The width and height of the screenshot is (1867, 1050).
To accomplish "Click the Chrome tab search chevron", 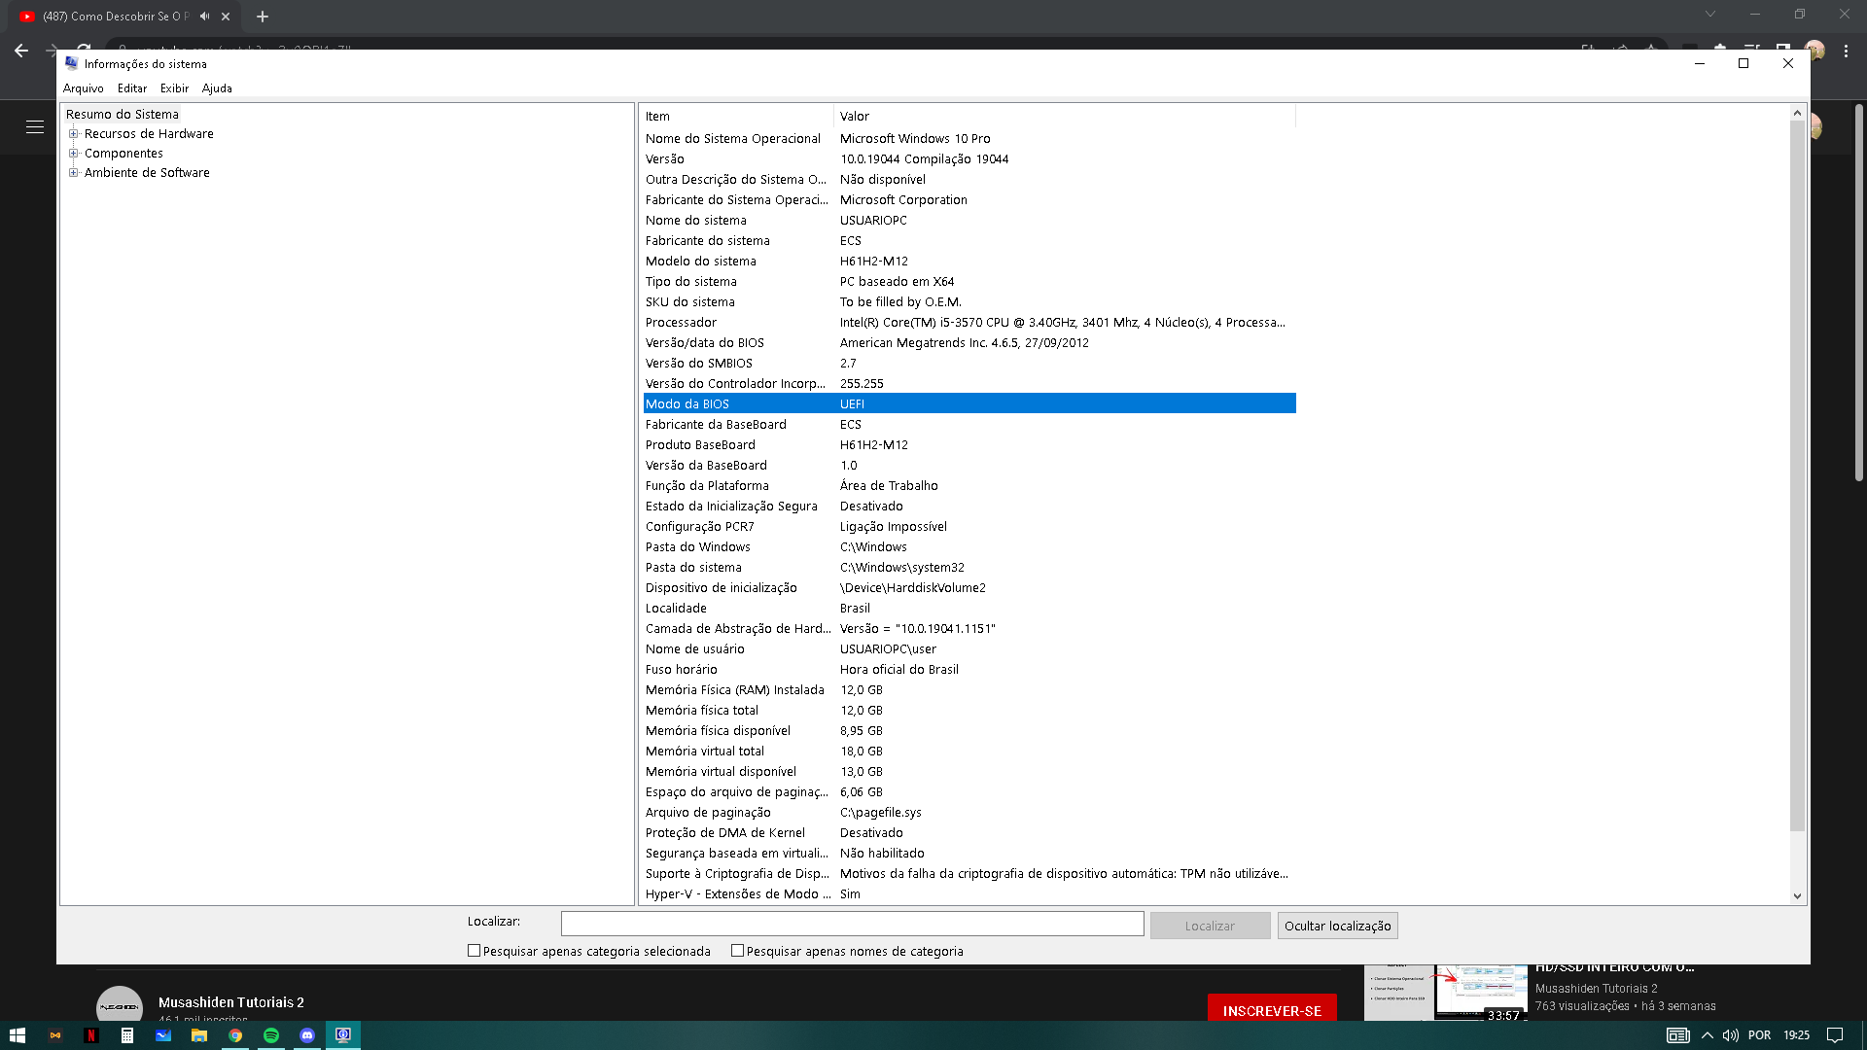I will [x=1709, y=14].
